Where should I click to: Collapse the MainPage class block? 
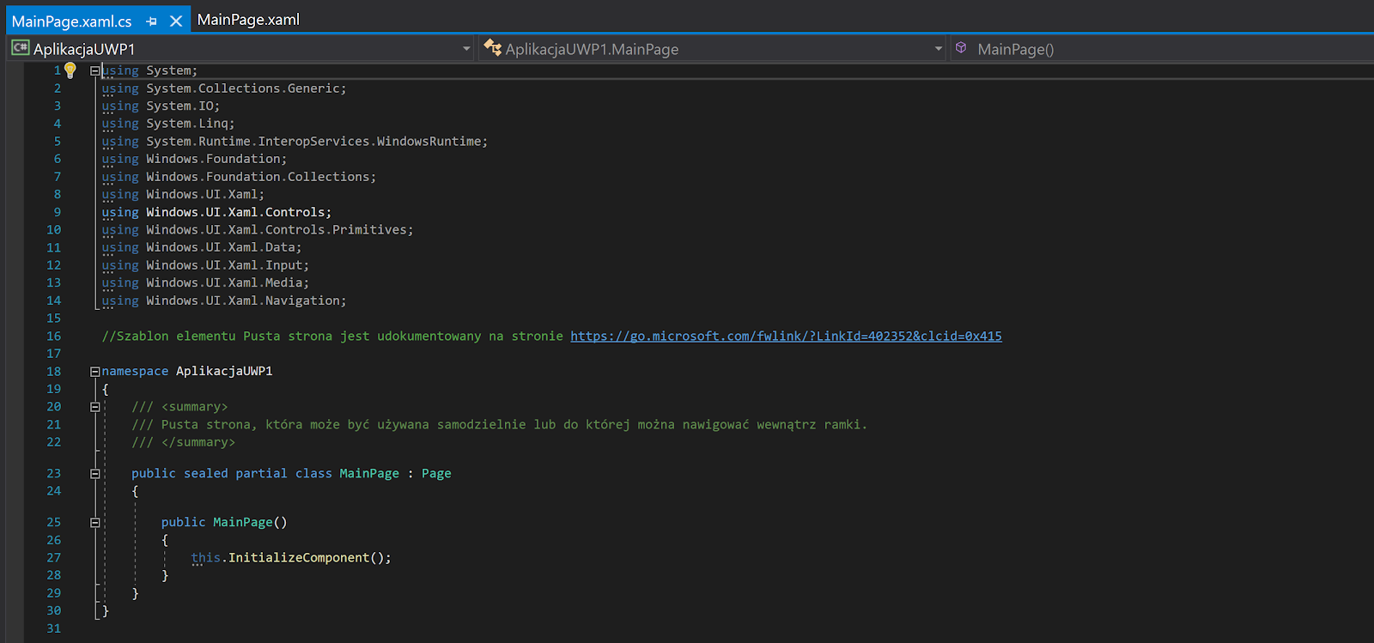tap(95, 474)
